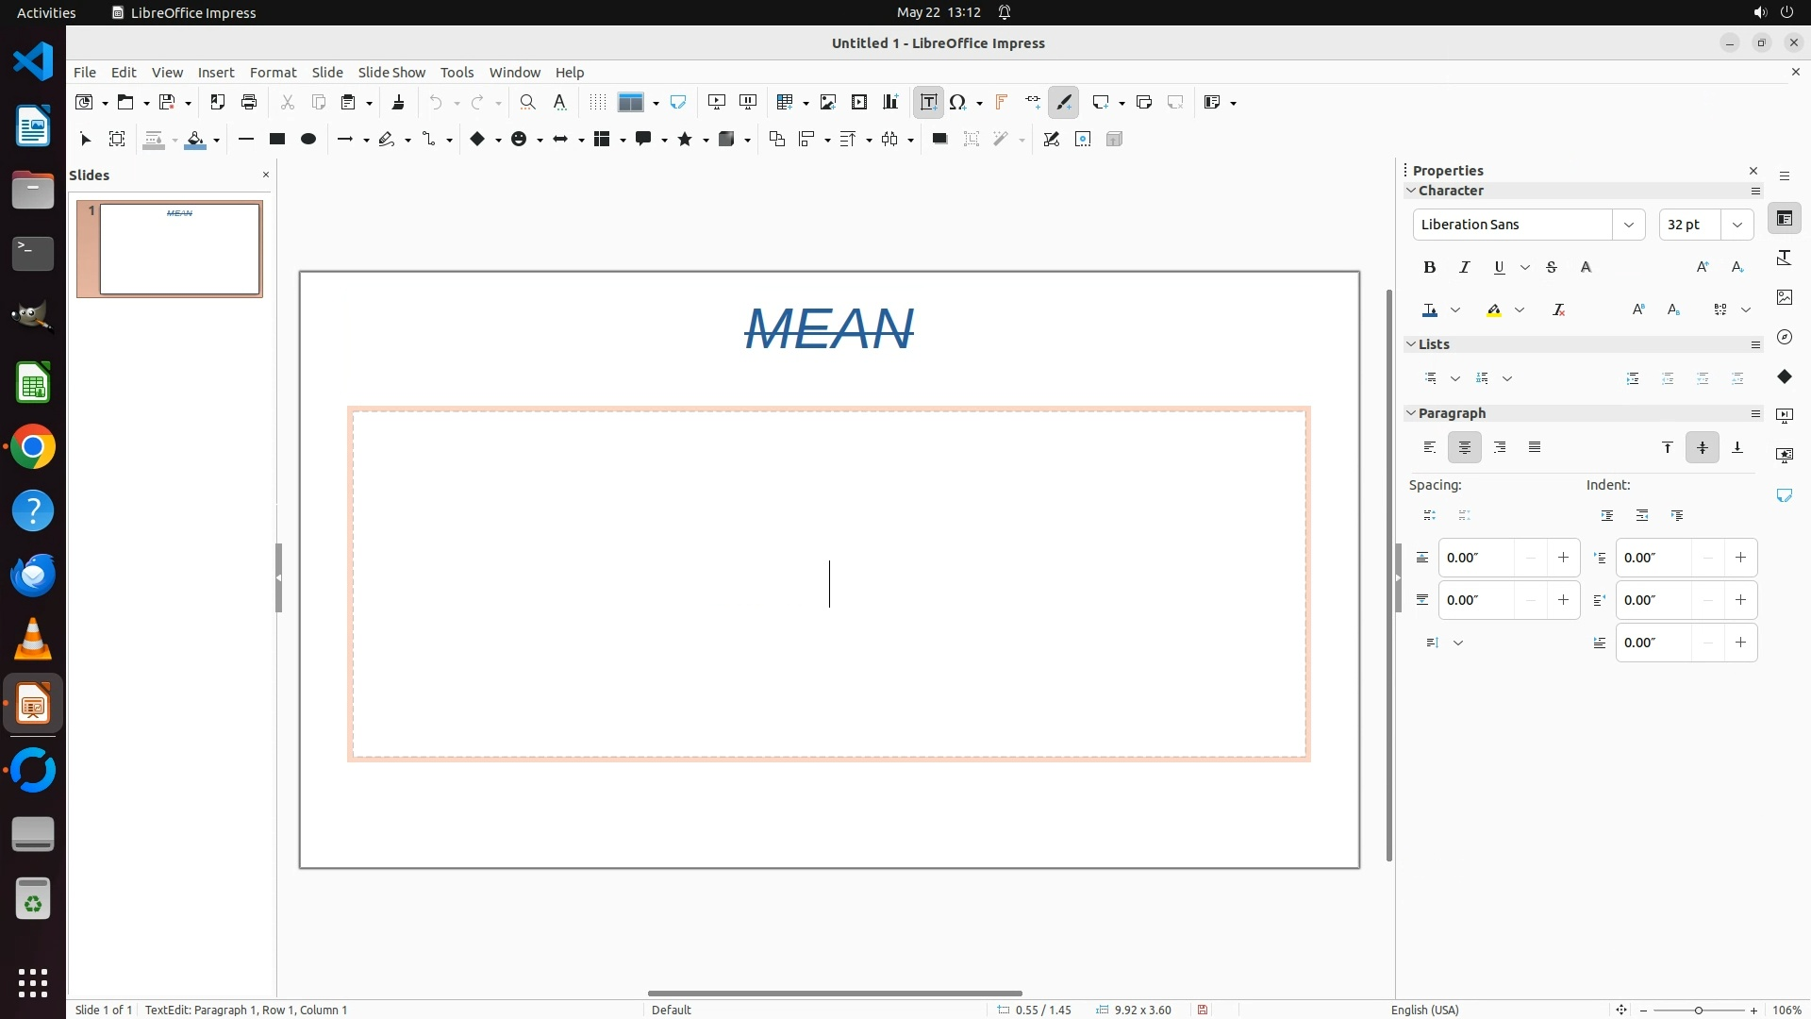Open Find and Replace magnifier icon

(528, 102)
